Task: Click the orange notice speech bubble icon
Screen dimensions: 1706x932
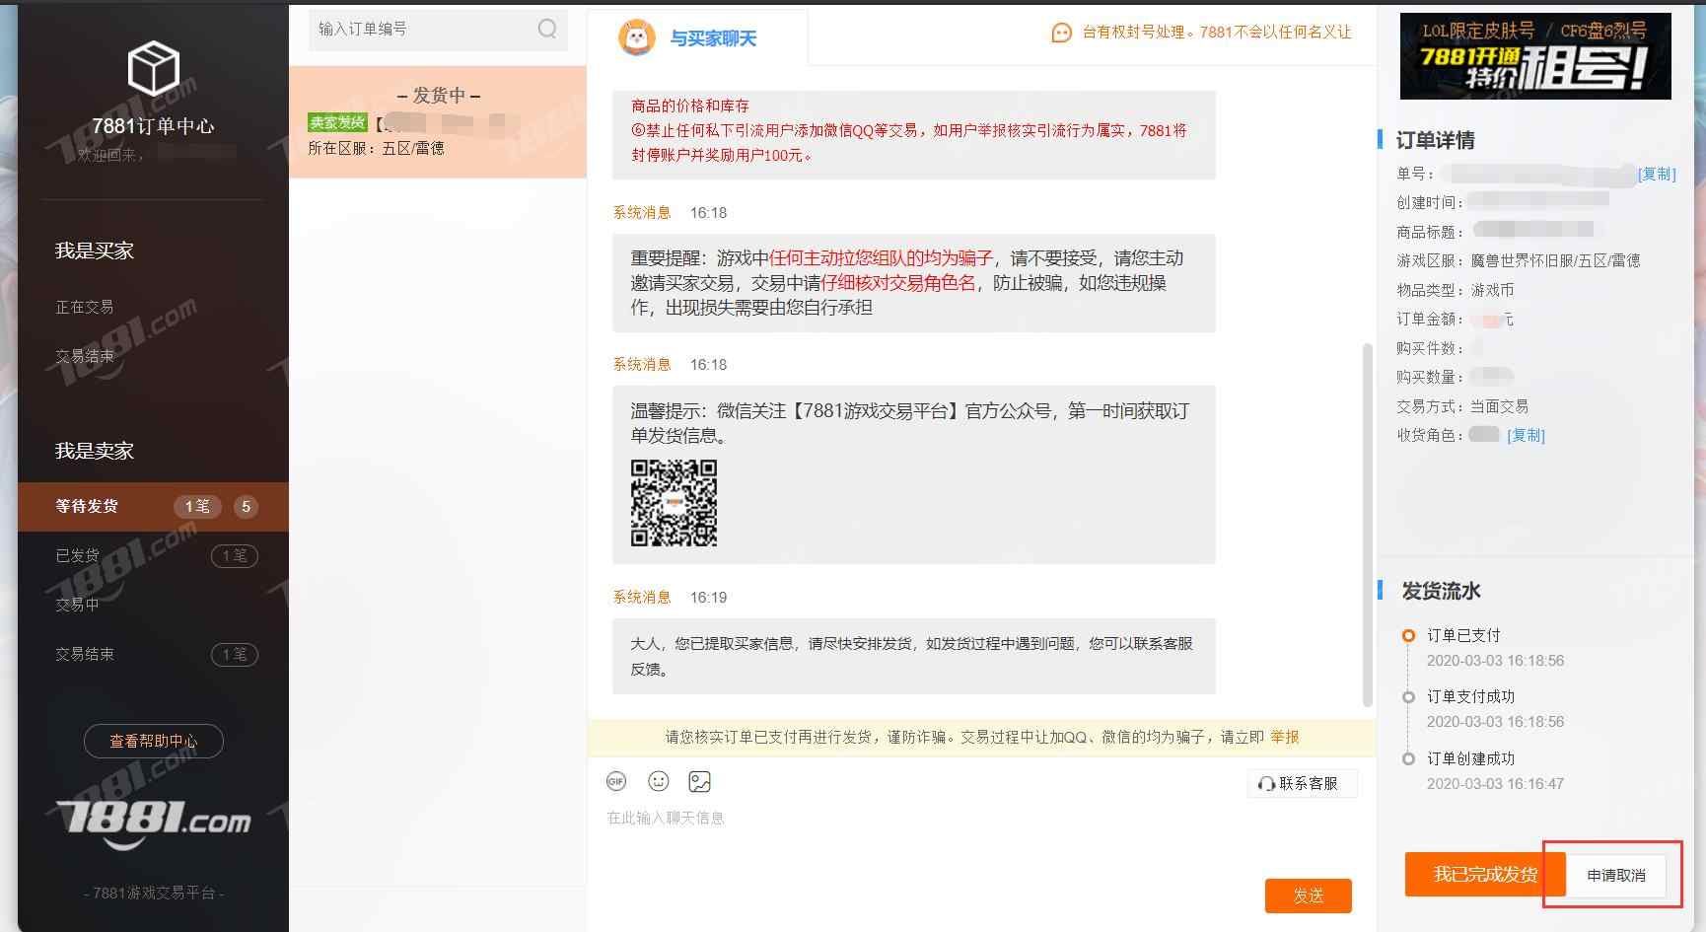Action: tap(1061, 33)
